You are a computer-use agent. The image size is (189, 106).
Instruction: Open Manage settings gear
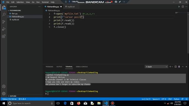click(x=4, y=94)
